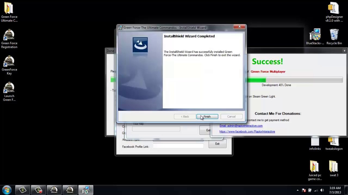Close the Success! window
The height and width of the screenshot is (195, 348).
pyautogui.click(x=344, y=51)
